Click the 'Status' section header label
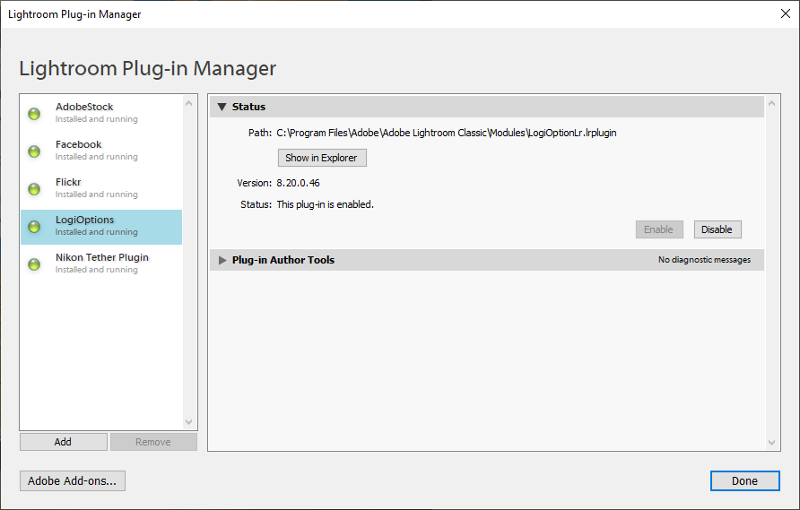 248,107
